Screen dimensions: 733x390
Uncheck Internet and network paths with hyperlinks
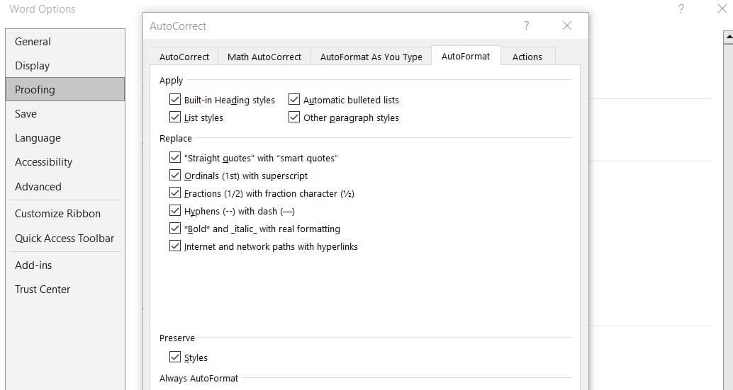[x=175, y=246]
